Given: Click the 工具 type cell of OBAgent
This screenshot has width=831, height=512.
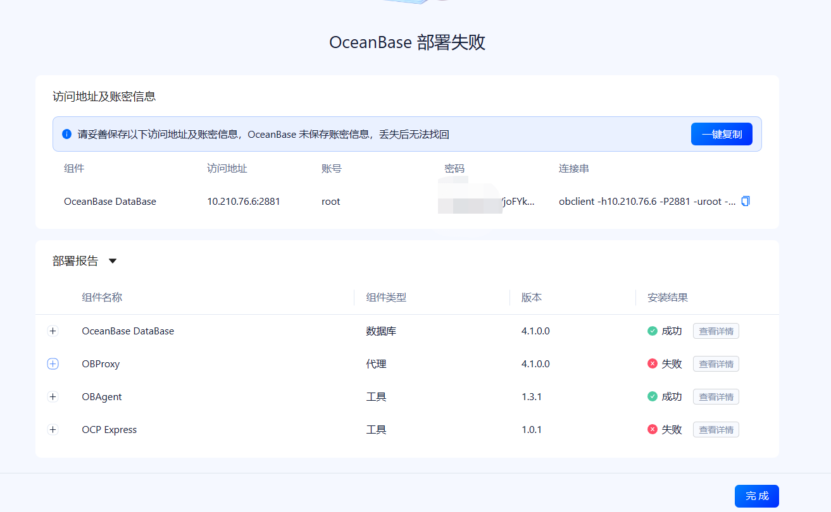Looking at the screenshot, I should coord(376,397).
